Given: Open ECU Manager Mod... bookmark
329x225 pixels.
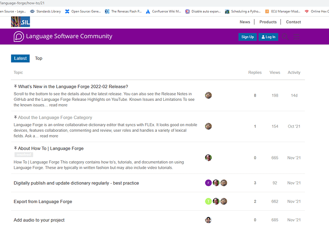Looking at the screenshot, I should (283, 11).
